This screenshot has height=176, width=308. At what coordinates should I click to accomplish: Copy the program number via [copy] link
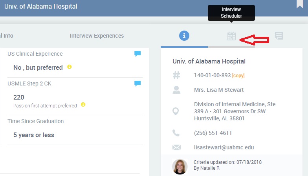point(238,75)
